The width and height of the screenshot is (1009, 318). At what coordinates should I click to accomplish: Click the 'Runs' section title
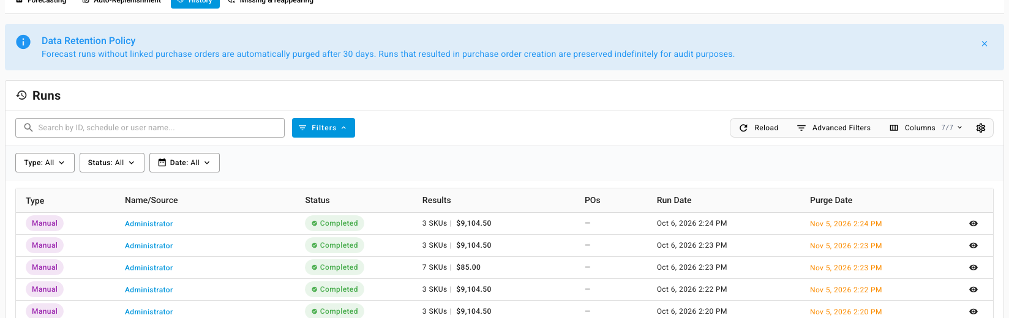click(47, 95)
